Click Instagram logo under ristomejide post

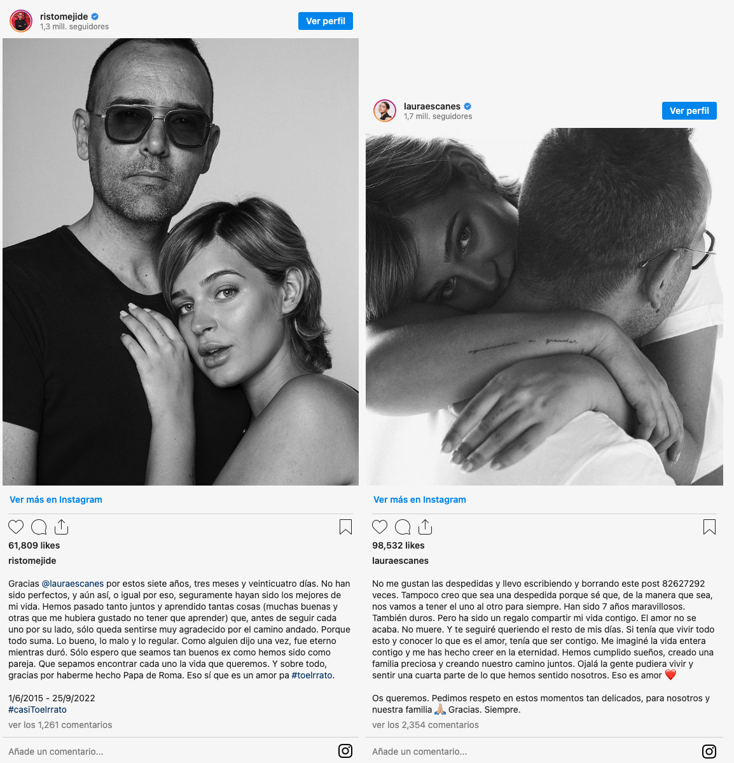pyautogui.click(x=345, y=751)
